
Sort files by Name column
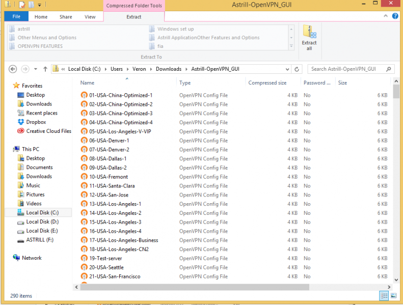coord(87,82)
